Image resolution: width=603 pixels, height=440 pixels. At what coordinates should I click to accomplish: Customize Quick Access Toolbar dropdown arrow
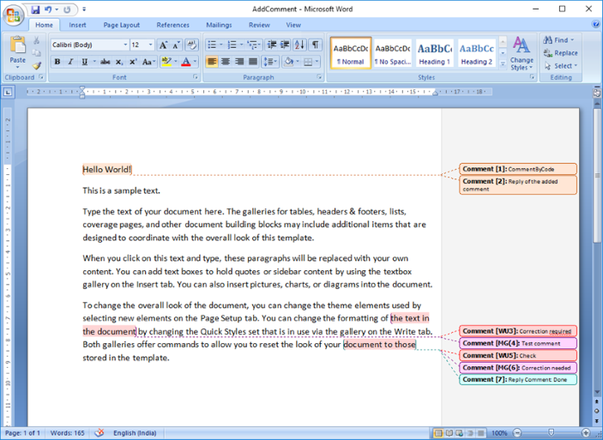84,9
